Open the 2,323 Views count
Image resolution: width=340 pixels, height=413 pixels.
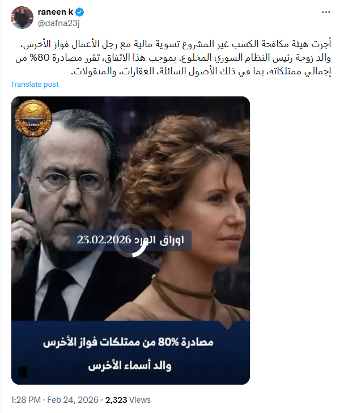tap(128, 400)
